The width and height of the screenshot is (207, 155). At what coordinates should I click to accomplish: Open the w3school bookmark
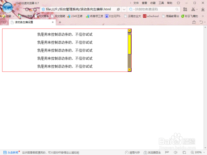click(x=151, y=16)
